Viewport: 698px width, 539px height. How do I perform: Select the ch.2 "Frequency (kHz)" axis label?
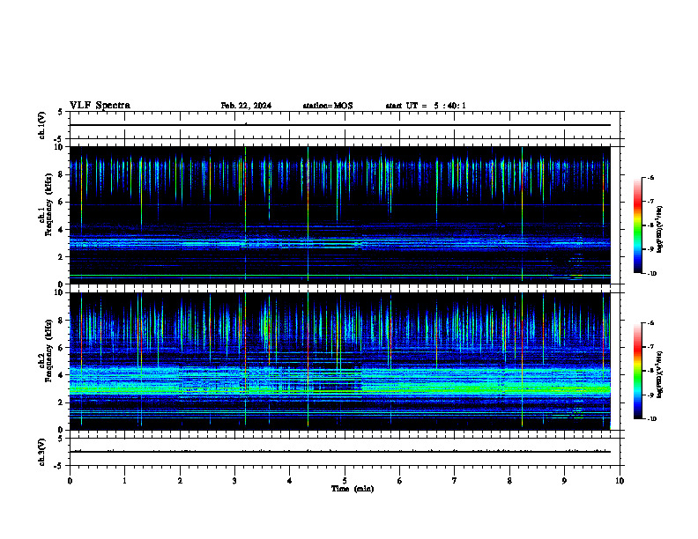[48, 351]
